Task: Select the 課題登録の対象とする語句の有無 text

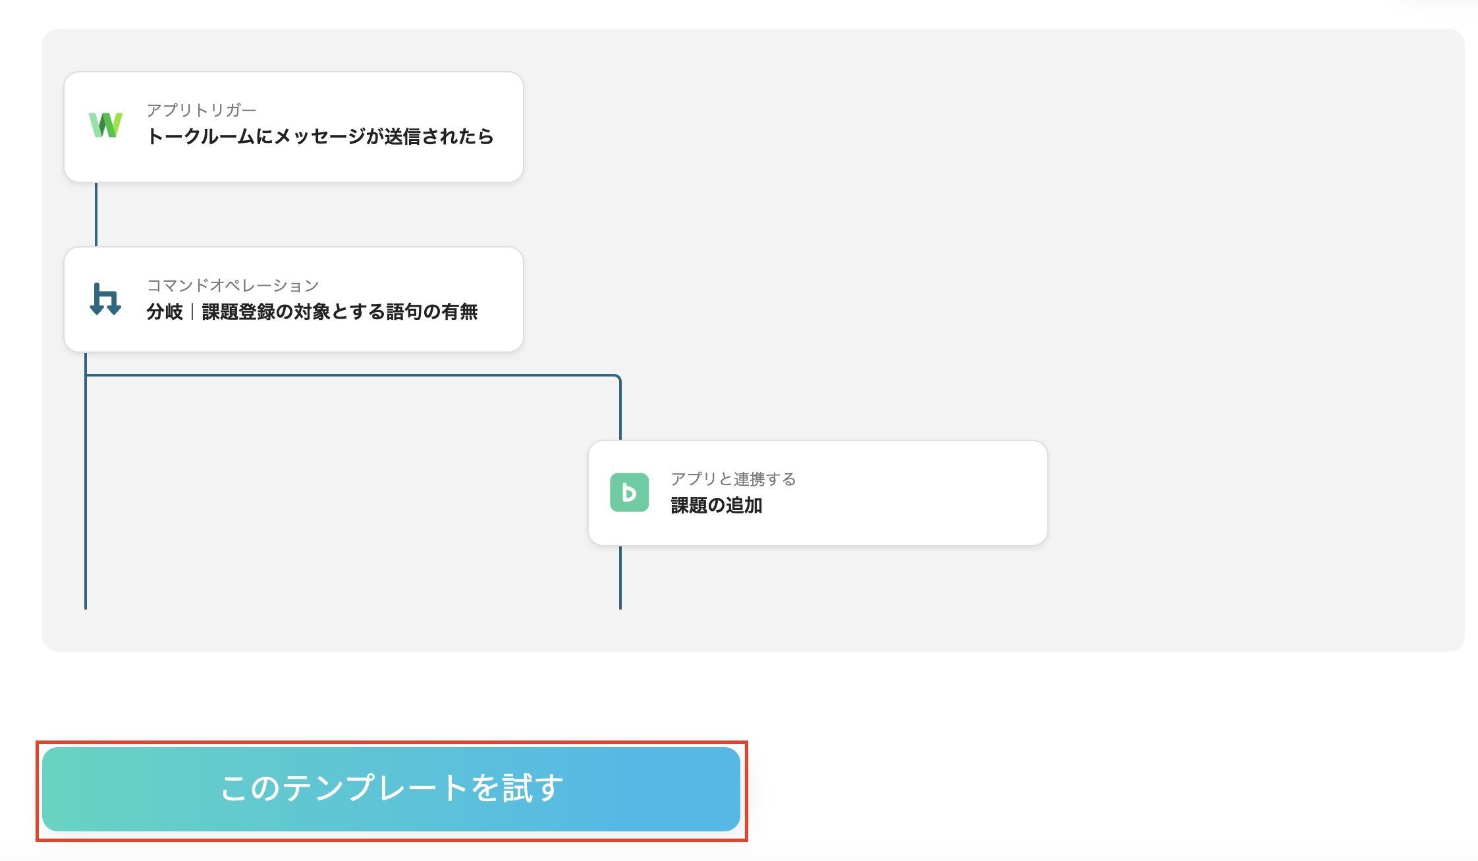Action: click(x=340, y=312)
